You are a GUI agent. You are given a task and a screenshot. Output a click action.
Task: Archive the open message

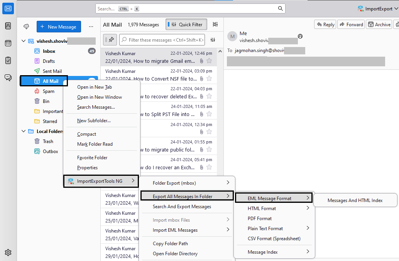(x=379, y=24)
